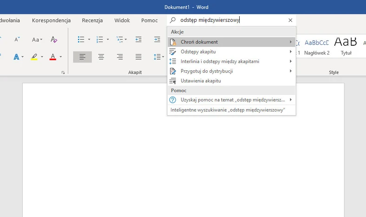
Task: Select Odstępy akapitu menu entry
Action: click(x=198, y=51)
